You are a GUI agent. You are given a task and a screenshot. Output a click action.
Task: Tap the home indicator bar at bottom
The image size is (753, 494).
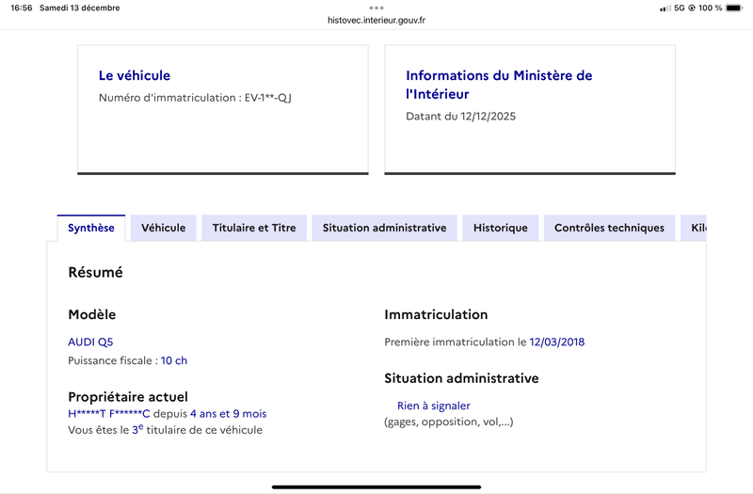376,486
